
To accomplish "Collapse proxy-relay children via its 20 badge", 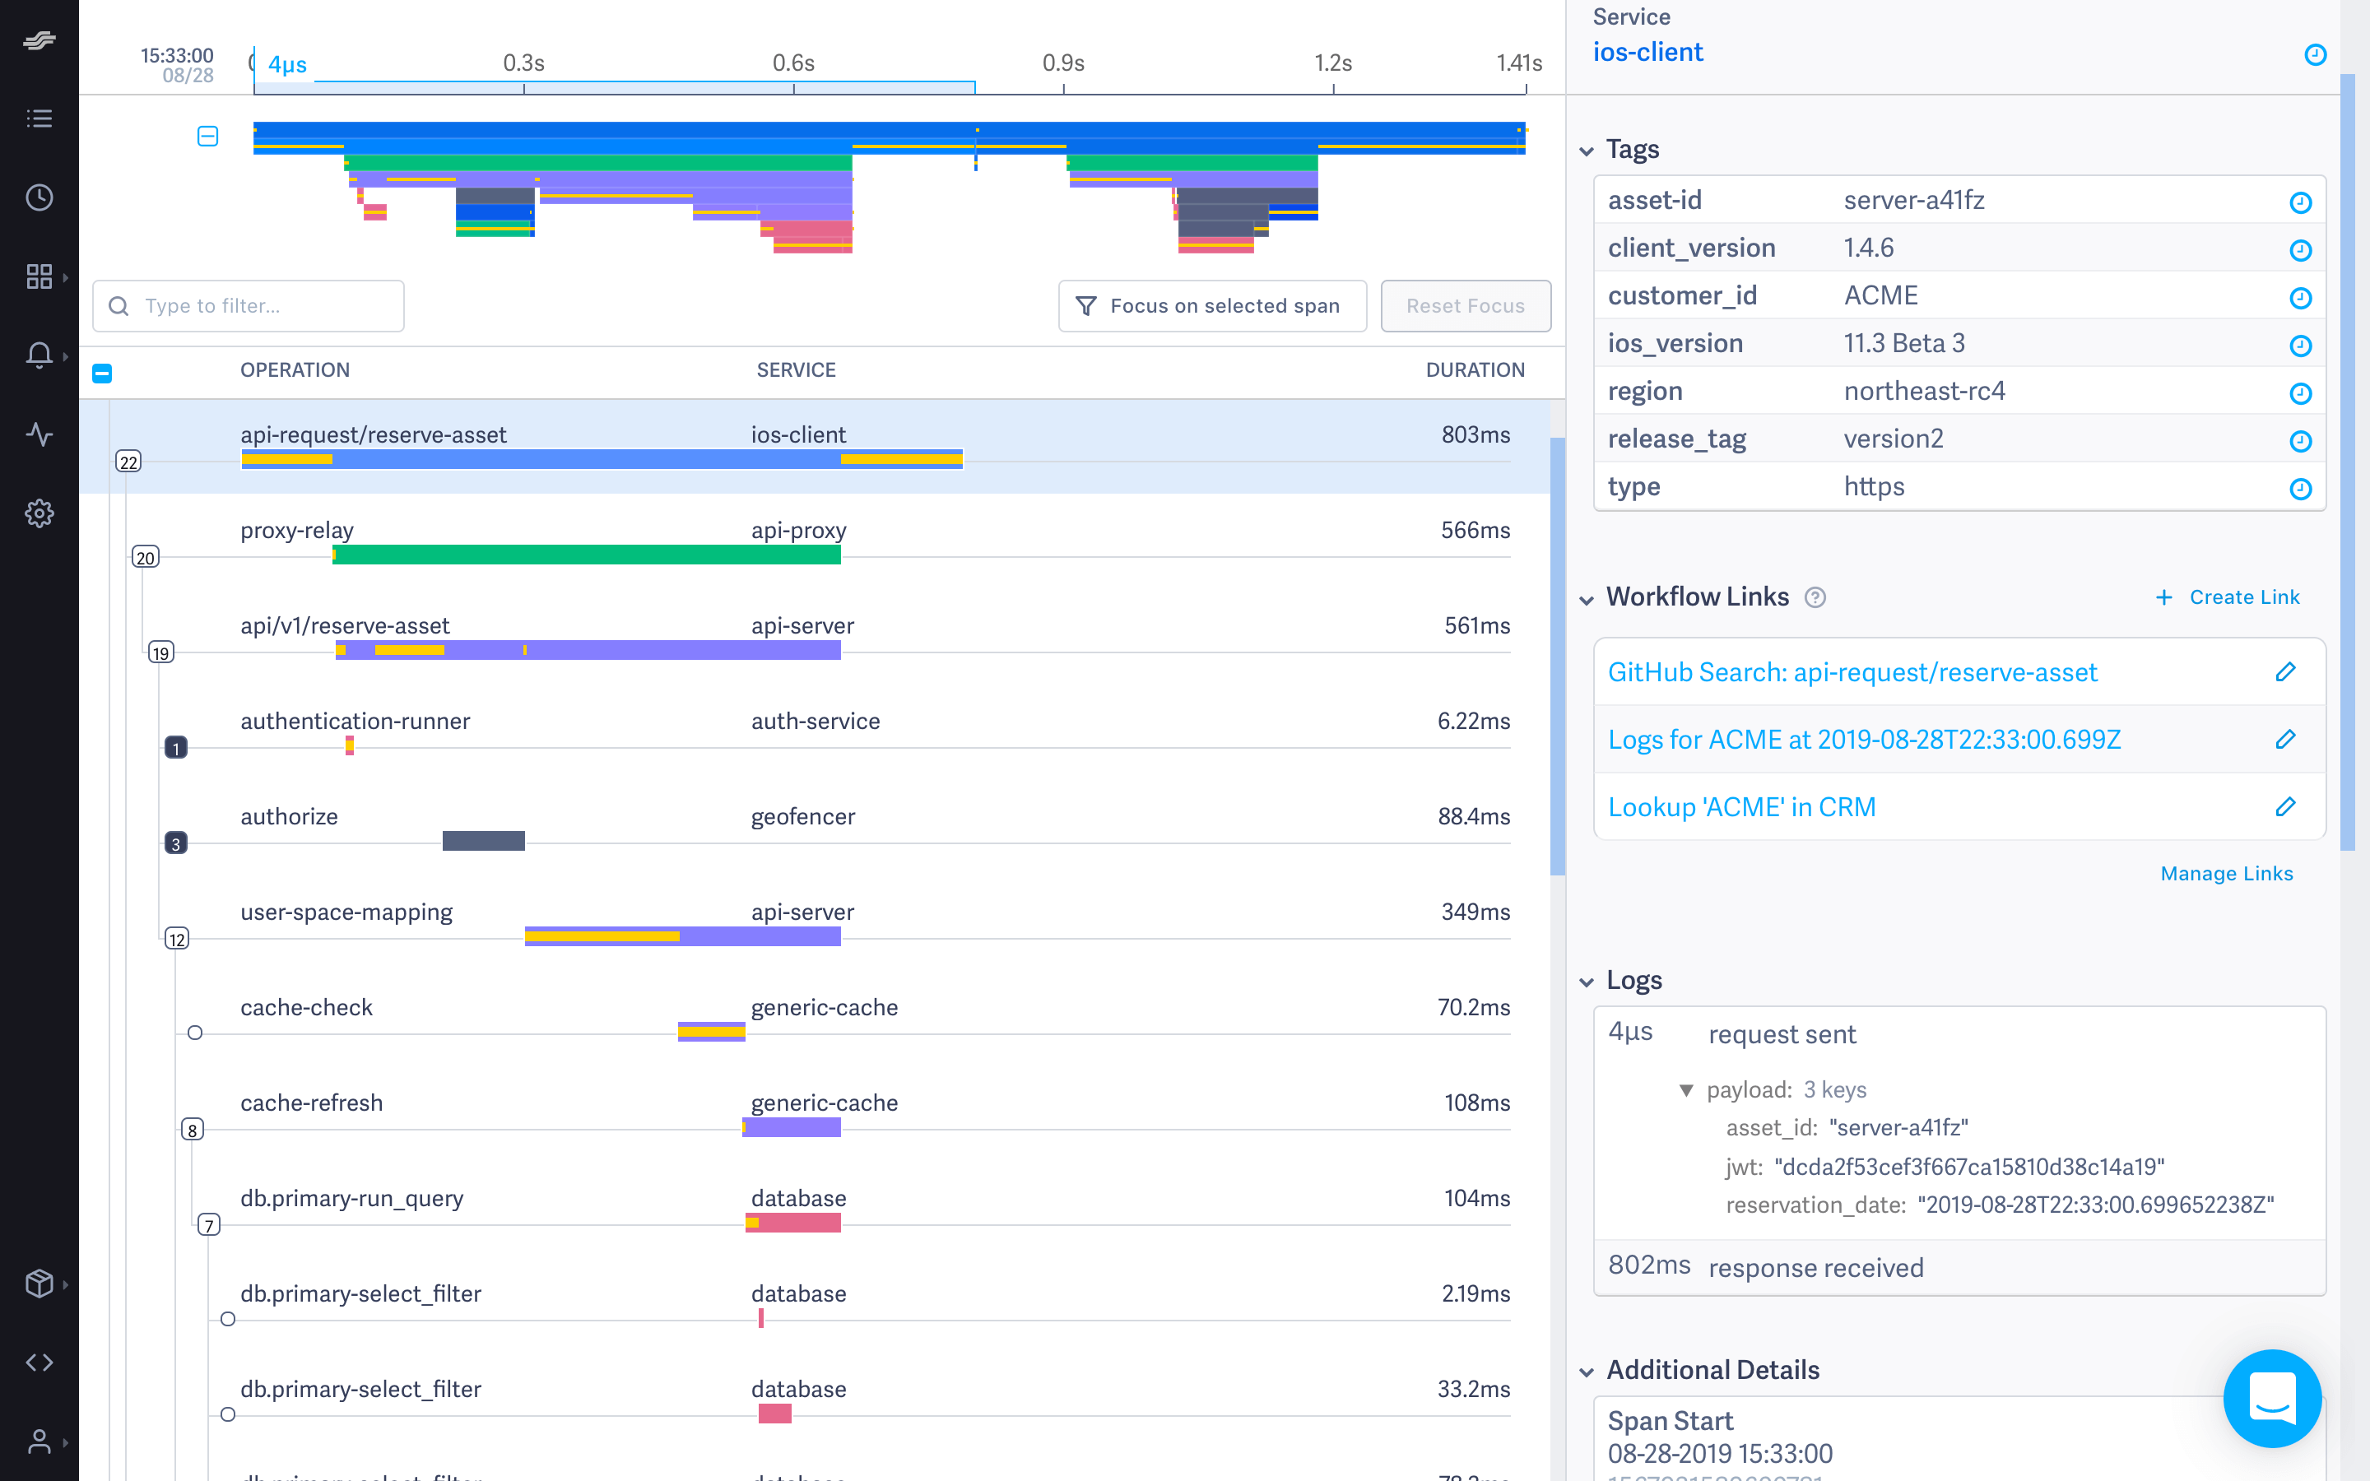I will [145, 556].
